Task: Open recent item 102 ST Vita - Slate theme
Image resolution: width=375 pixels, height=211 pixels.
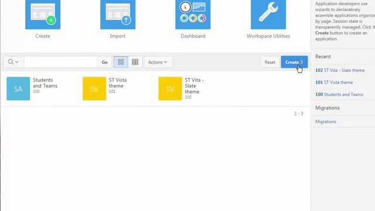Action: point(340,70)
